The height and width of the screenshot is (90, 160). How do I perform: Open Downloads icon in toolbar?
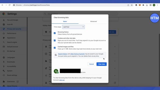click(147, 5)
